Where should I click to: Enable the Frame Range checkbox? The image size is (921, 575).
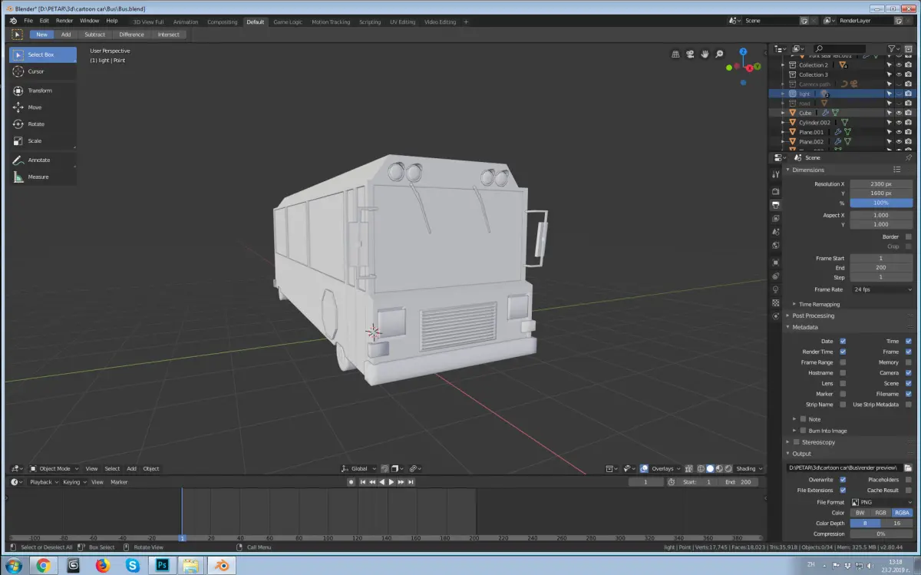click(843, 362)
